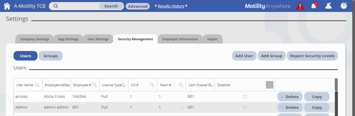355x116 pixels.
Task: Delete the Admin user
Action: click(290, 107)
